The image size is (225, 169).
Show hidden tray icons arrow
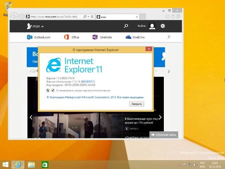(179, 165)
